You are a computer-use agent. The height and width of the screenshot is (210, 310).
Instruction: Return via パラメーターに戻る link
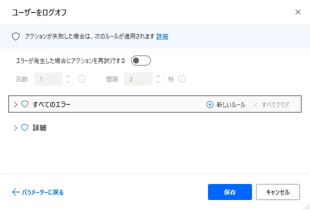42,192
